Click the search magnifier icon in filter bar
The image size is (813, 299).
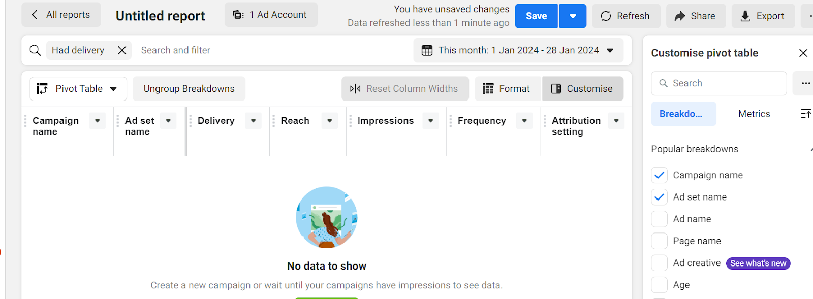(35, 50)
